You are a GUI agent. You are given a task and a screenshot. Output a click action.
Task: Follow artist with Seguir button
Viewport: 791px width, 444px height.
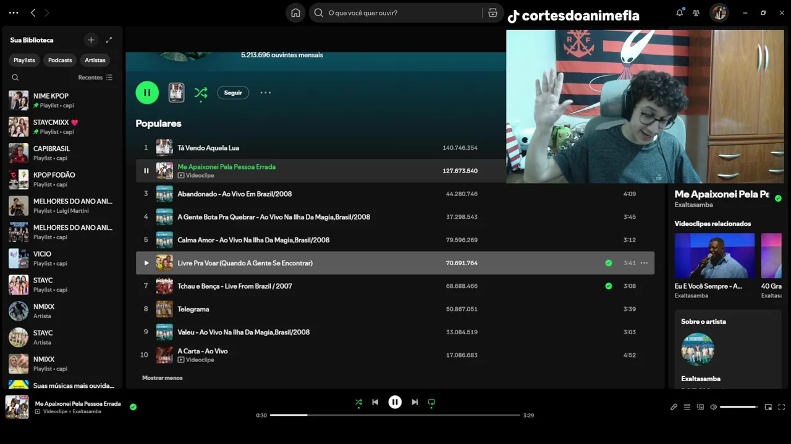pos(233,92)
